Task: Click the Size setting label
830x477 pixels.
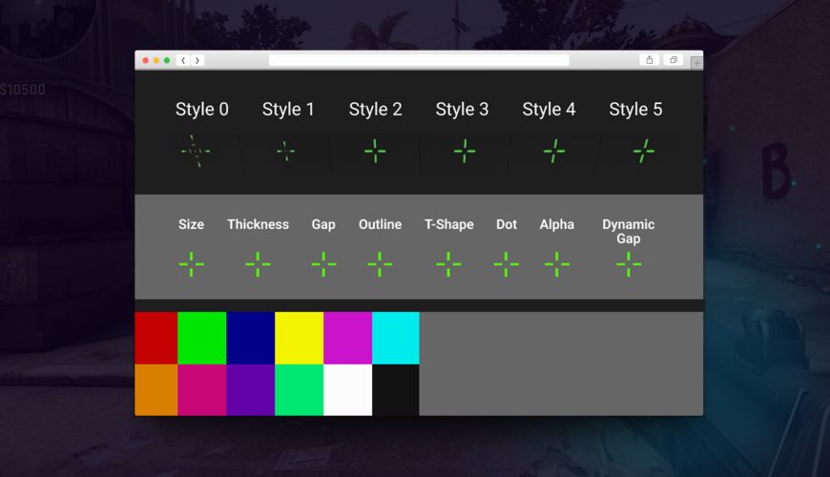Action: (191, 224)
